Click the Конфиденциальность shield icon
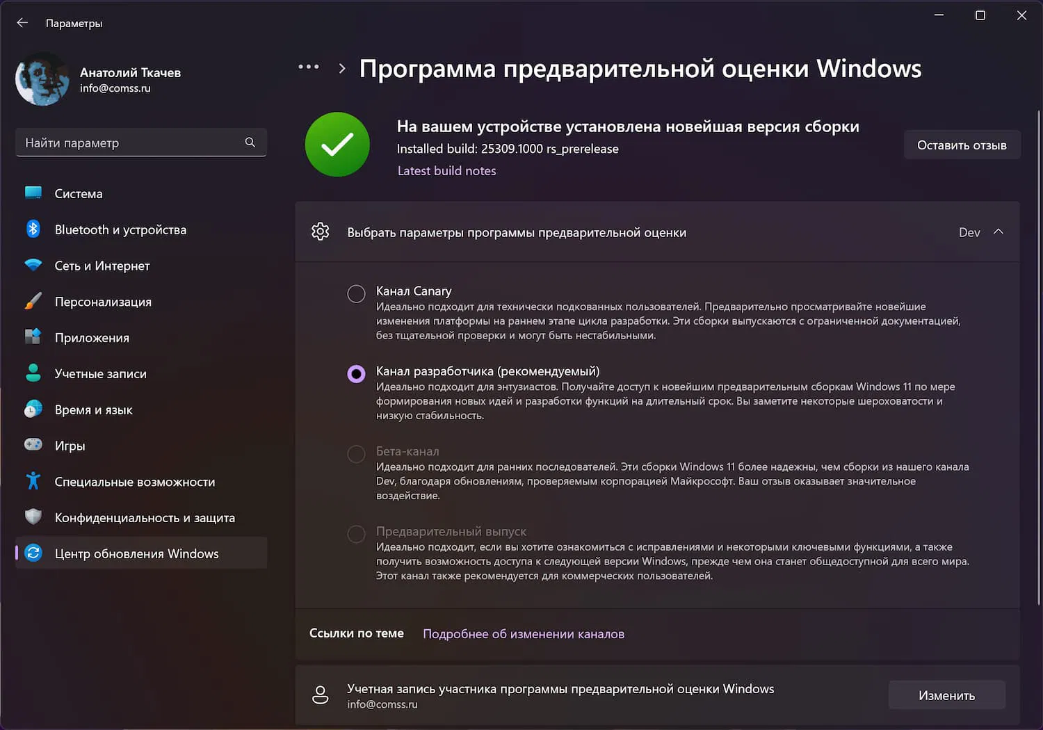The image size is (1043, 730). [33, 517]
